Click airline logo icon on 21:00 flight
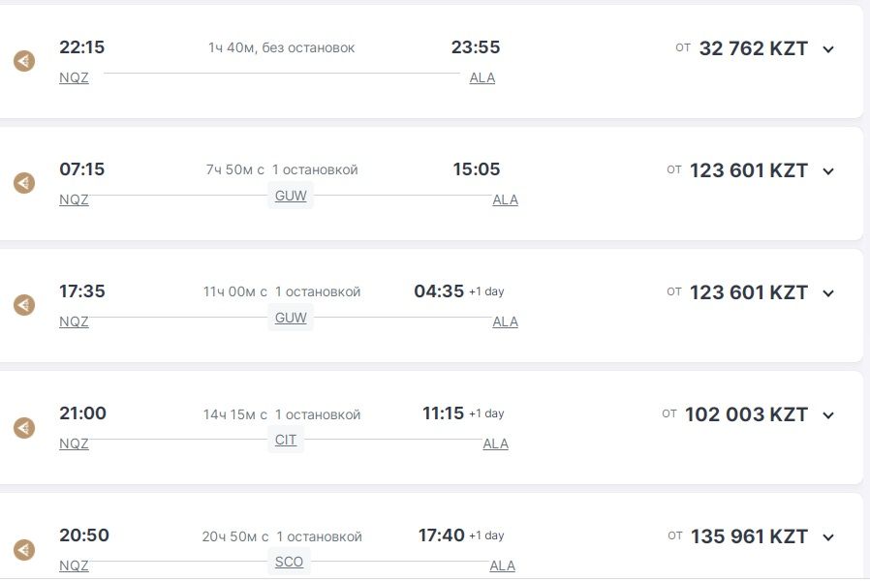 24,427
